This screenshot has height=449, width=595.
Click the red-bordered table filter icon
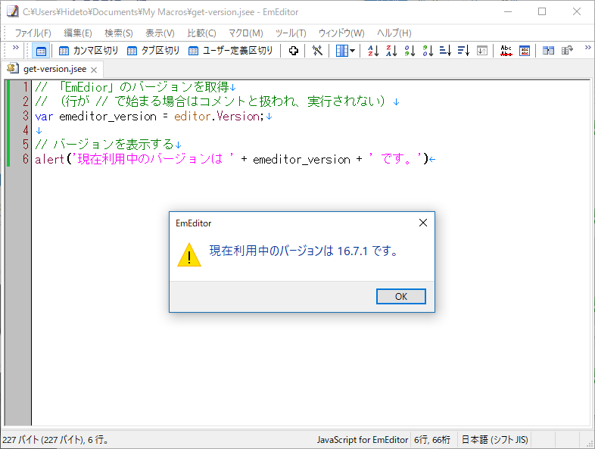pyautogui.click(x=525, y=51)
